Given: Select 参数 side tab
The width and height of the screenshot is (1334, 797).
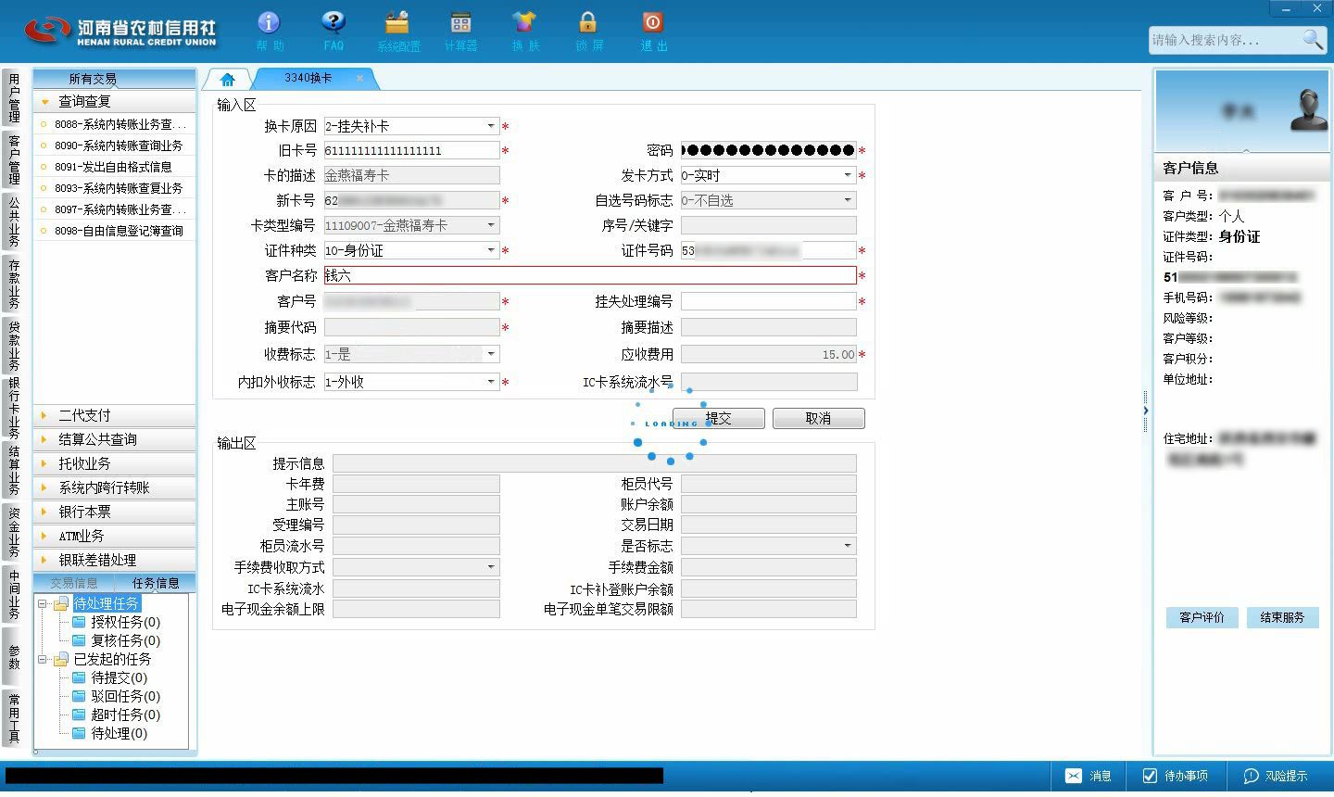Looking at the screenshot, I should pyautogui.click(x=14, y=656).
